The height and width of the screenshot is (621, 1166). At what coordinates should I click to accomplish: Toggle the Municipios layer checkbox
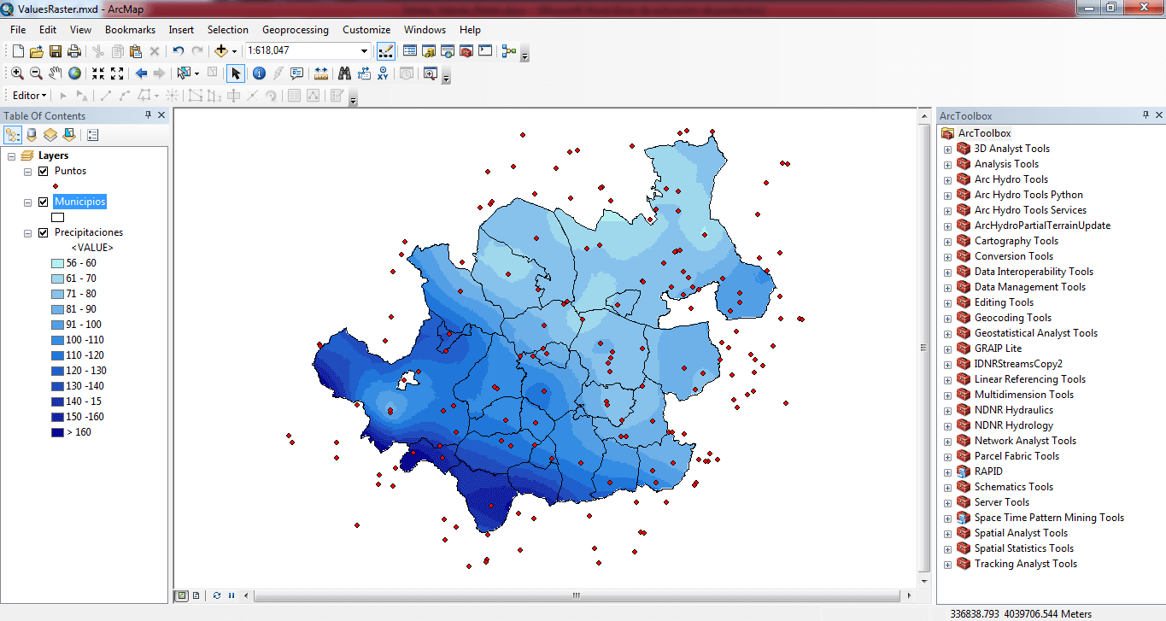(43, 202)
